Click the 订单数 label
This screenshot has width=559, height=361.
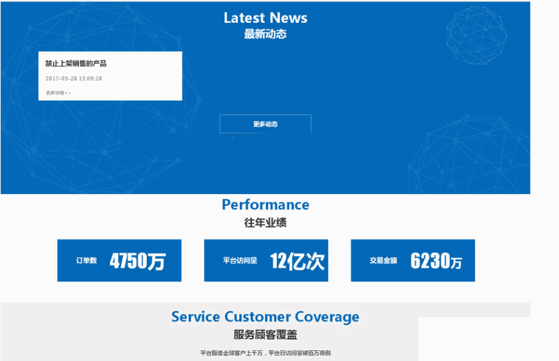(x=86, y=260)
